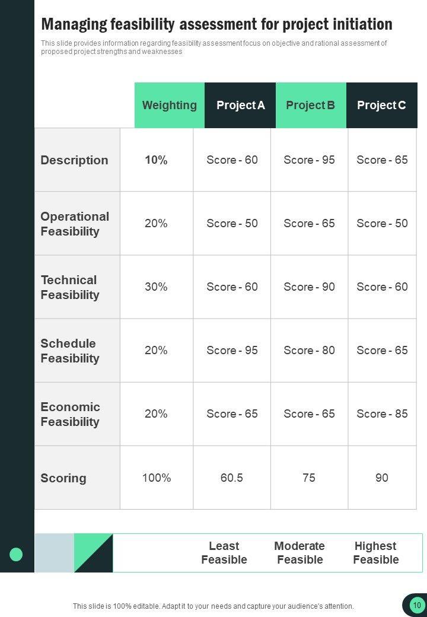Image resolution: width=427 pixels, height=617 pixels.
Task: Click the footer text about editable slide
Action: coord(213,606)
